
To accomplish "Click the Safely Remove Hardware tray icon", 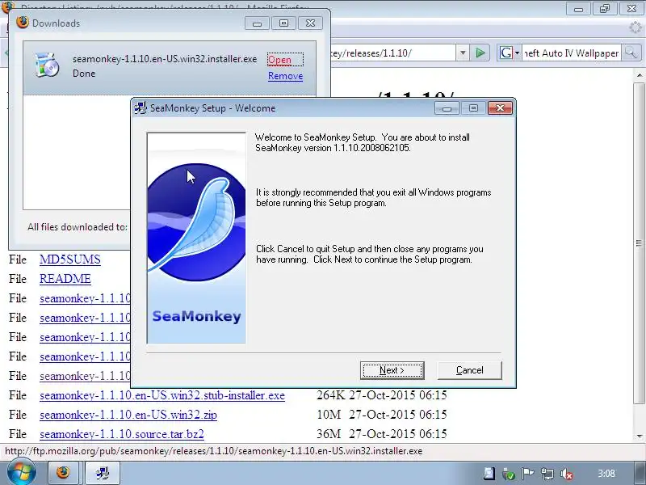I will 509,474.
